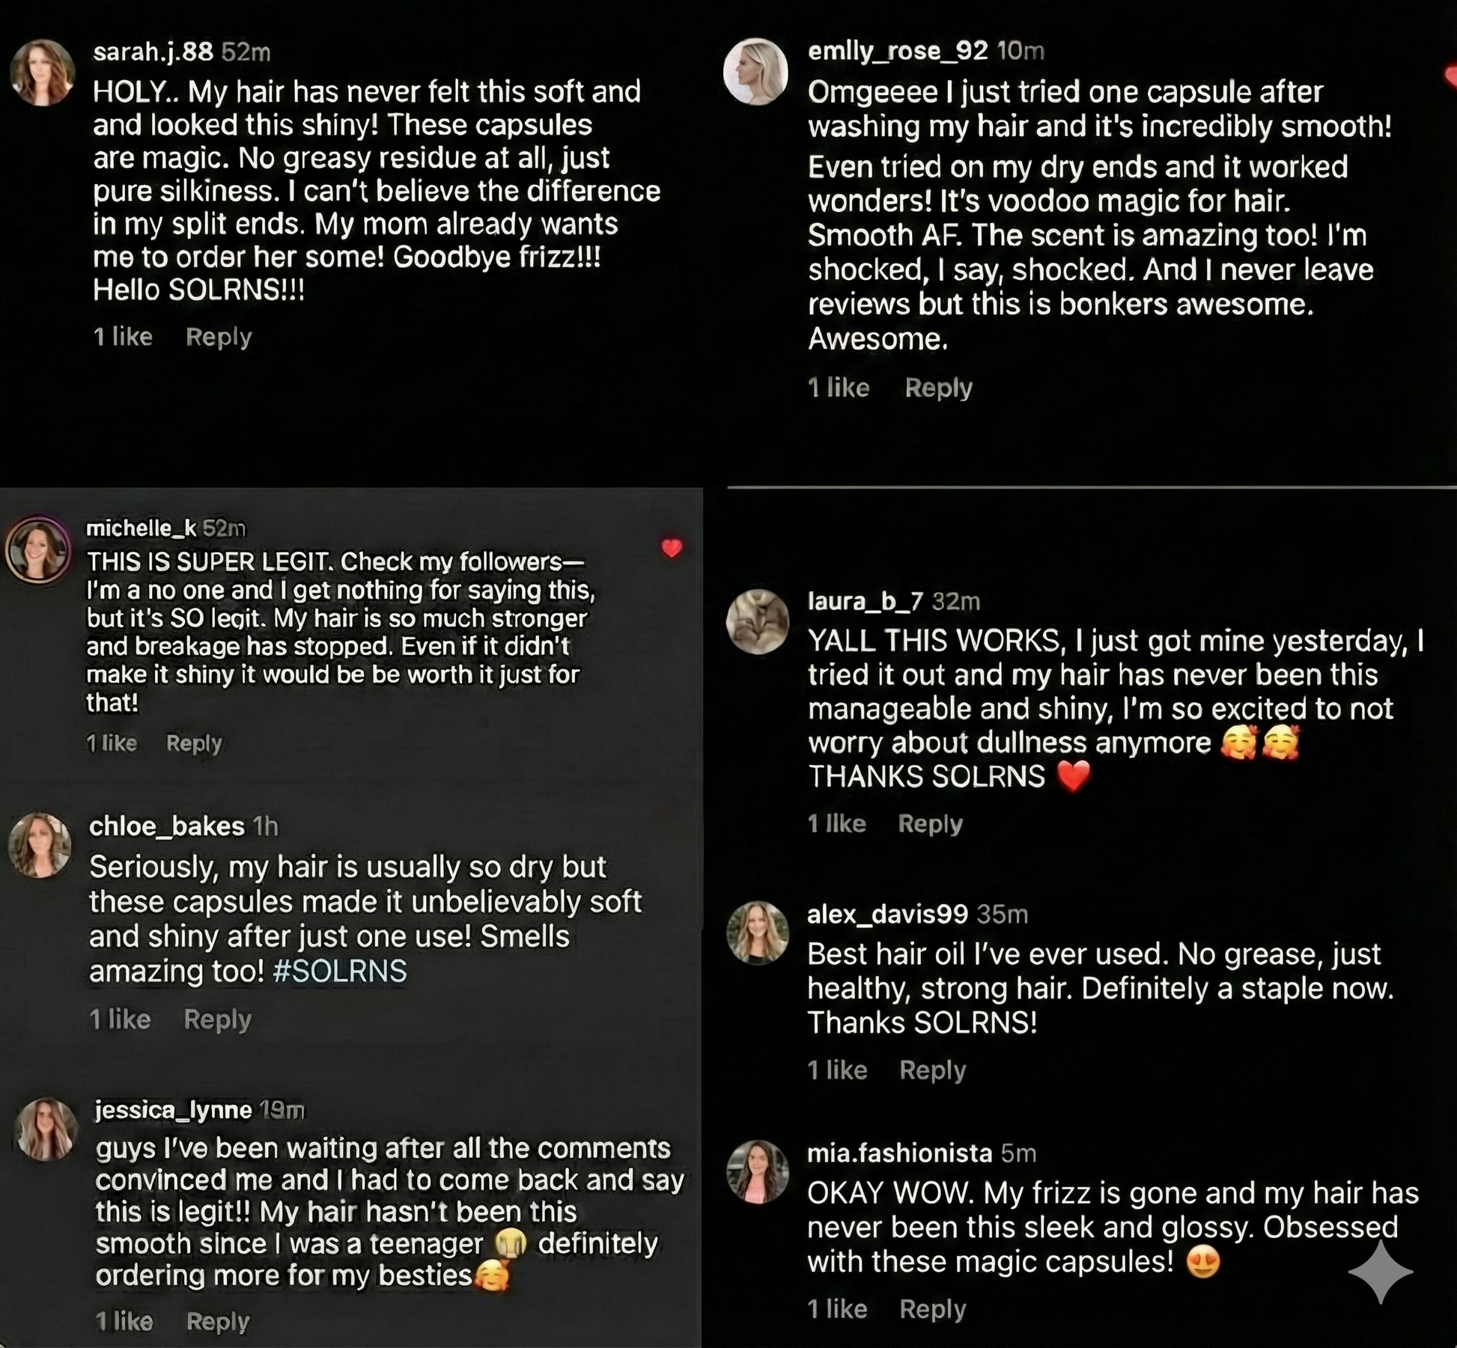Open mia.fashionista's profile avatar
1457x1348 pixels.
tap(758, 1171)
